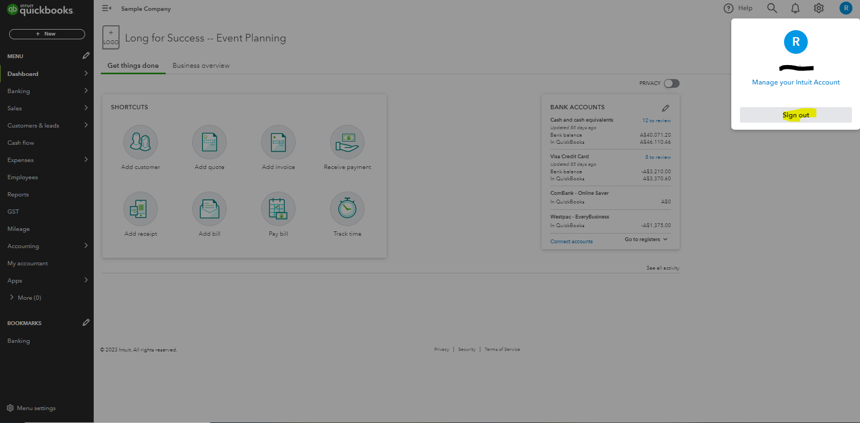860x423 pixels.
Task: Click the Sign out button
Action: pos(795,115)
